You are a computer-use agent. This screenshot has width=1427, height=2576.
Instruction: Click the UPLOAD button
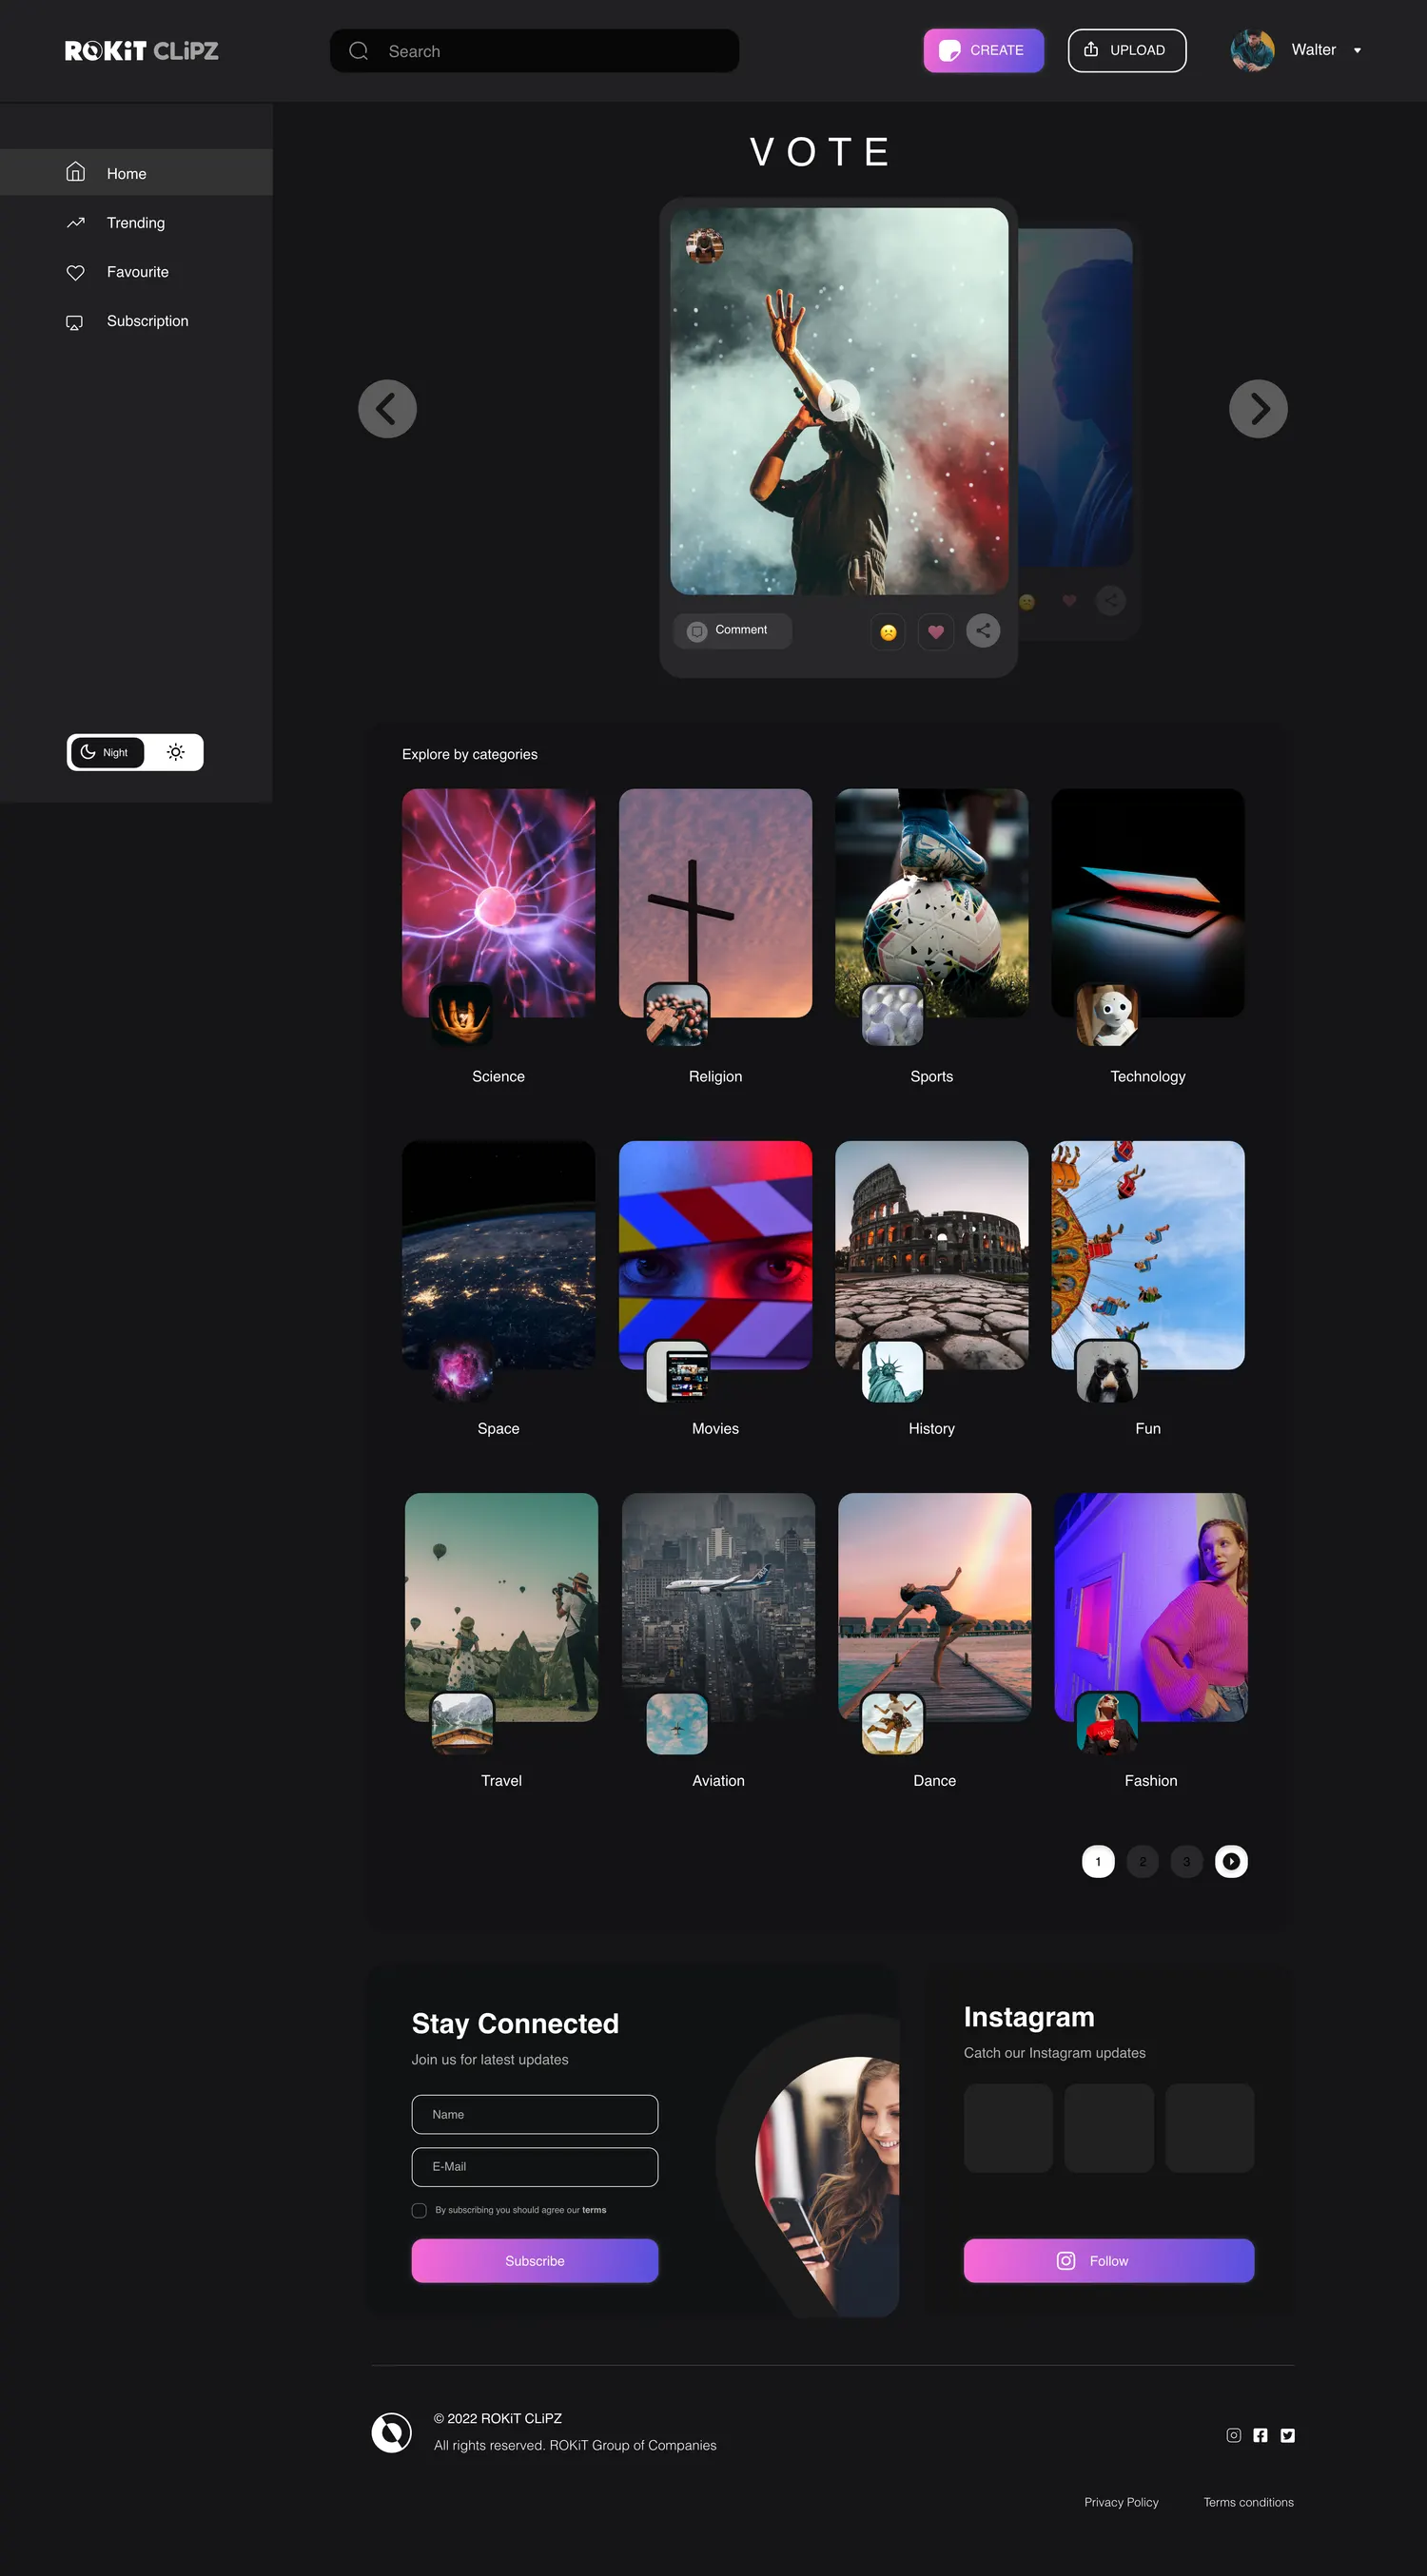[x=1126, y=50]
